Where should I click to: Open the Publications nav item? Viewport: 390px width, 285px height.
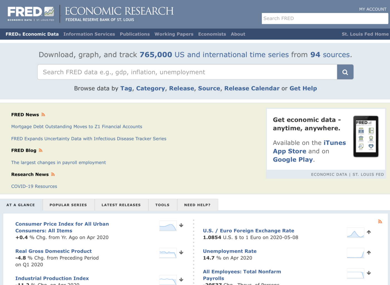point(135,34)
